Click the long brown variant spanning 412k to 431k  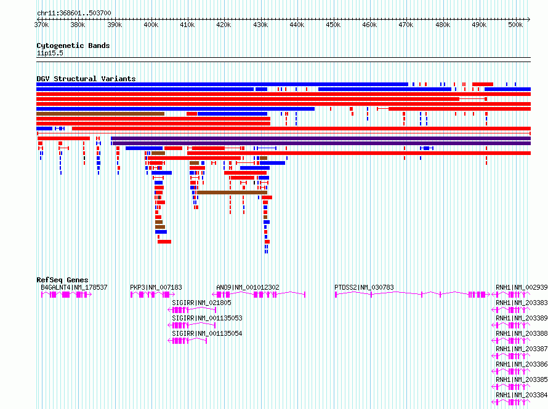[x=232, y=193]
